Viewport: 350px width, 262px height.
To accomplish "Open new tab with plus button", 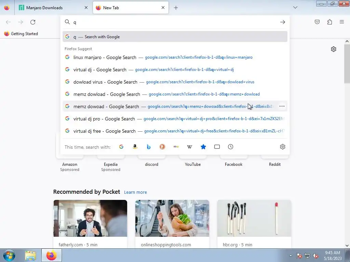I will 176,8.
